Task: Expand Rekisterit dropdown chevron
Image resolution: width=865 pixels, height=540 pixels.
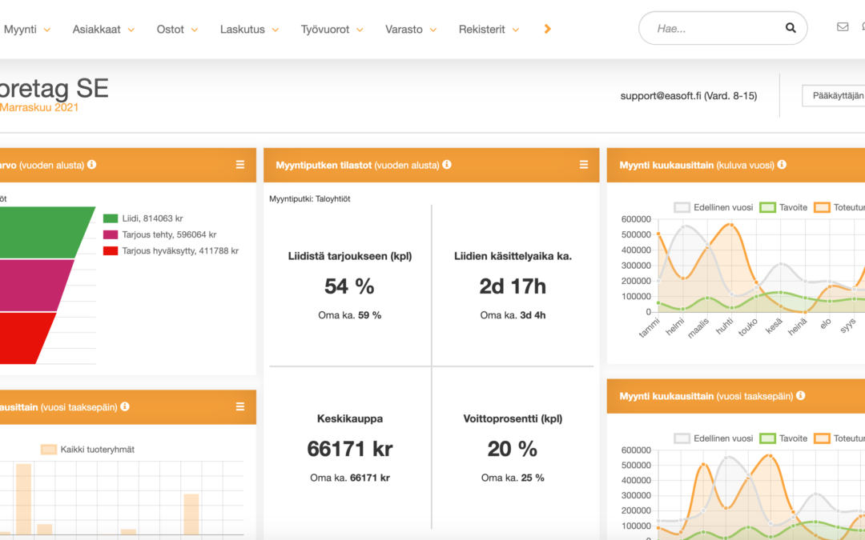Action: (x=516, y=30)
